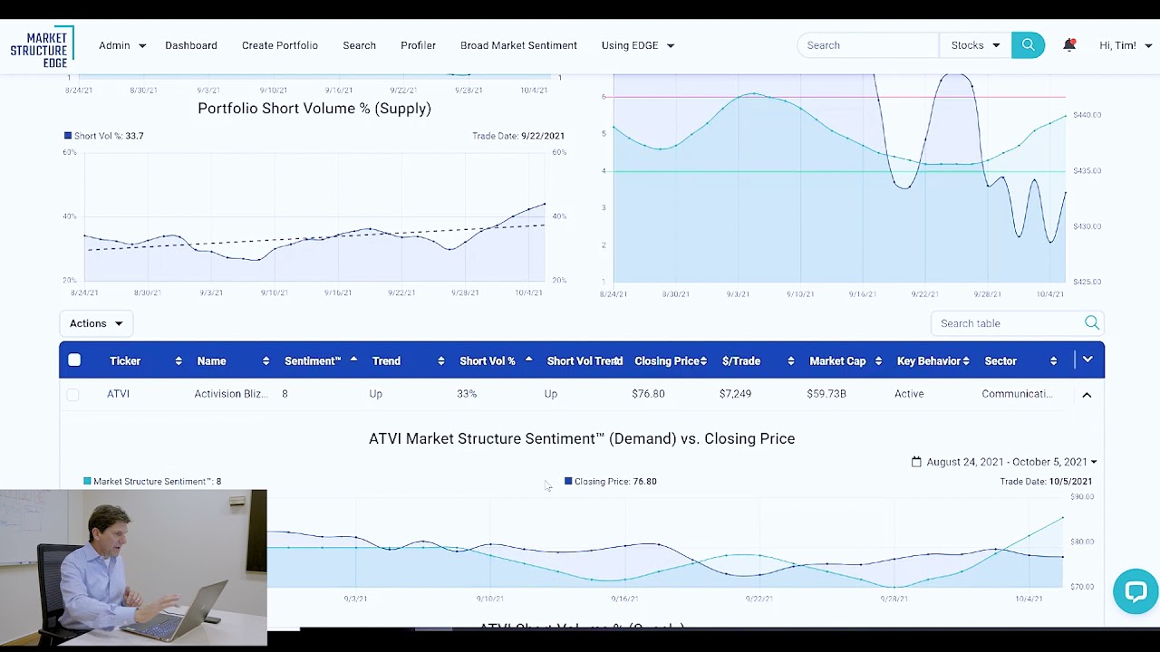Click the $59.73B market cap cell
This screenshot has width=1160, height=652.
pos(826,394)
